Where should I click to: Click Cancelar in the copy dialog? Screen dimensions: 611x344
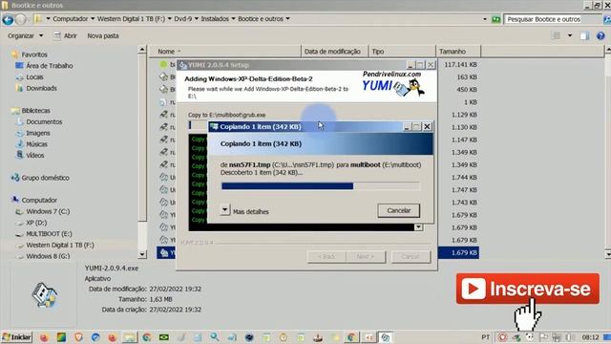point(399,210)
